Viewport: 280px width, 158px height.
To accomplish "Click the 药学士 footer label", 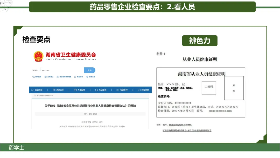I will click(x=16, y=148).
